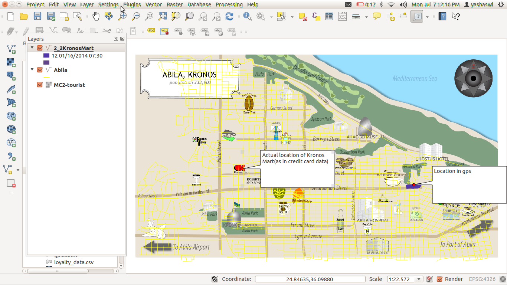This screenshot has height=285, width=507.
Task: Open a project with the folder icon
Action: (24, 16)
